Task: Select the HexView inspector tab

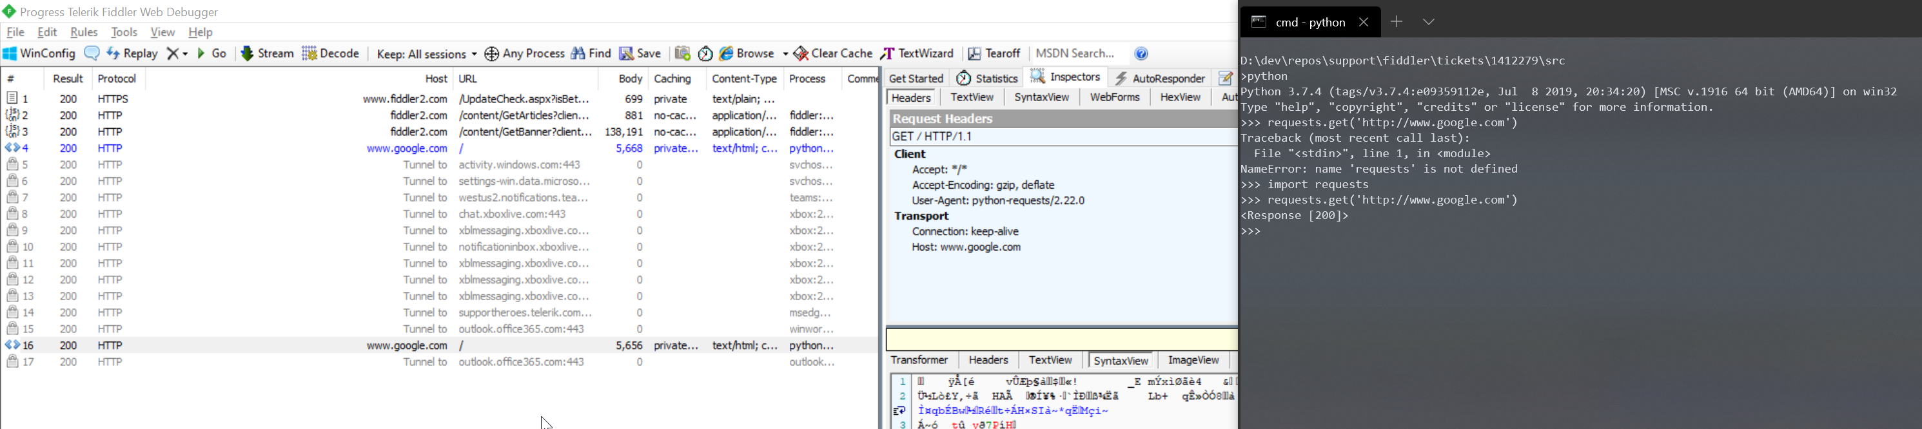Action: [x=1181, y=97]
